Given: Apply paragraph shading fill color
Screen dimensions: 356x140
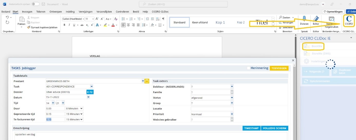Looking at the screenshot, I should pyautogui.click(x=152, y=25).
